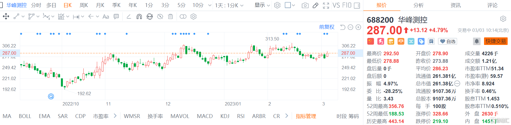Toggle the drawing pen tool in top bar

click(316, 5)
